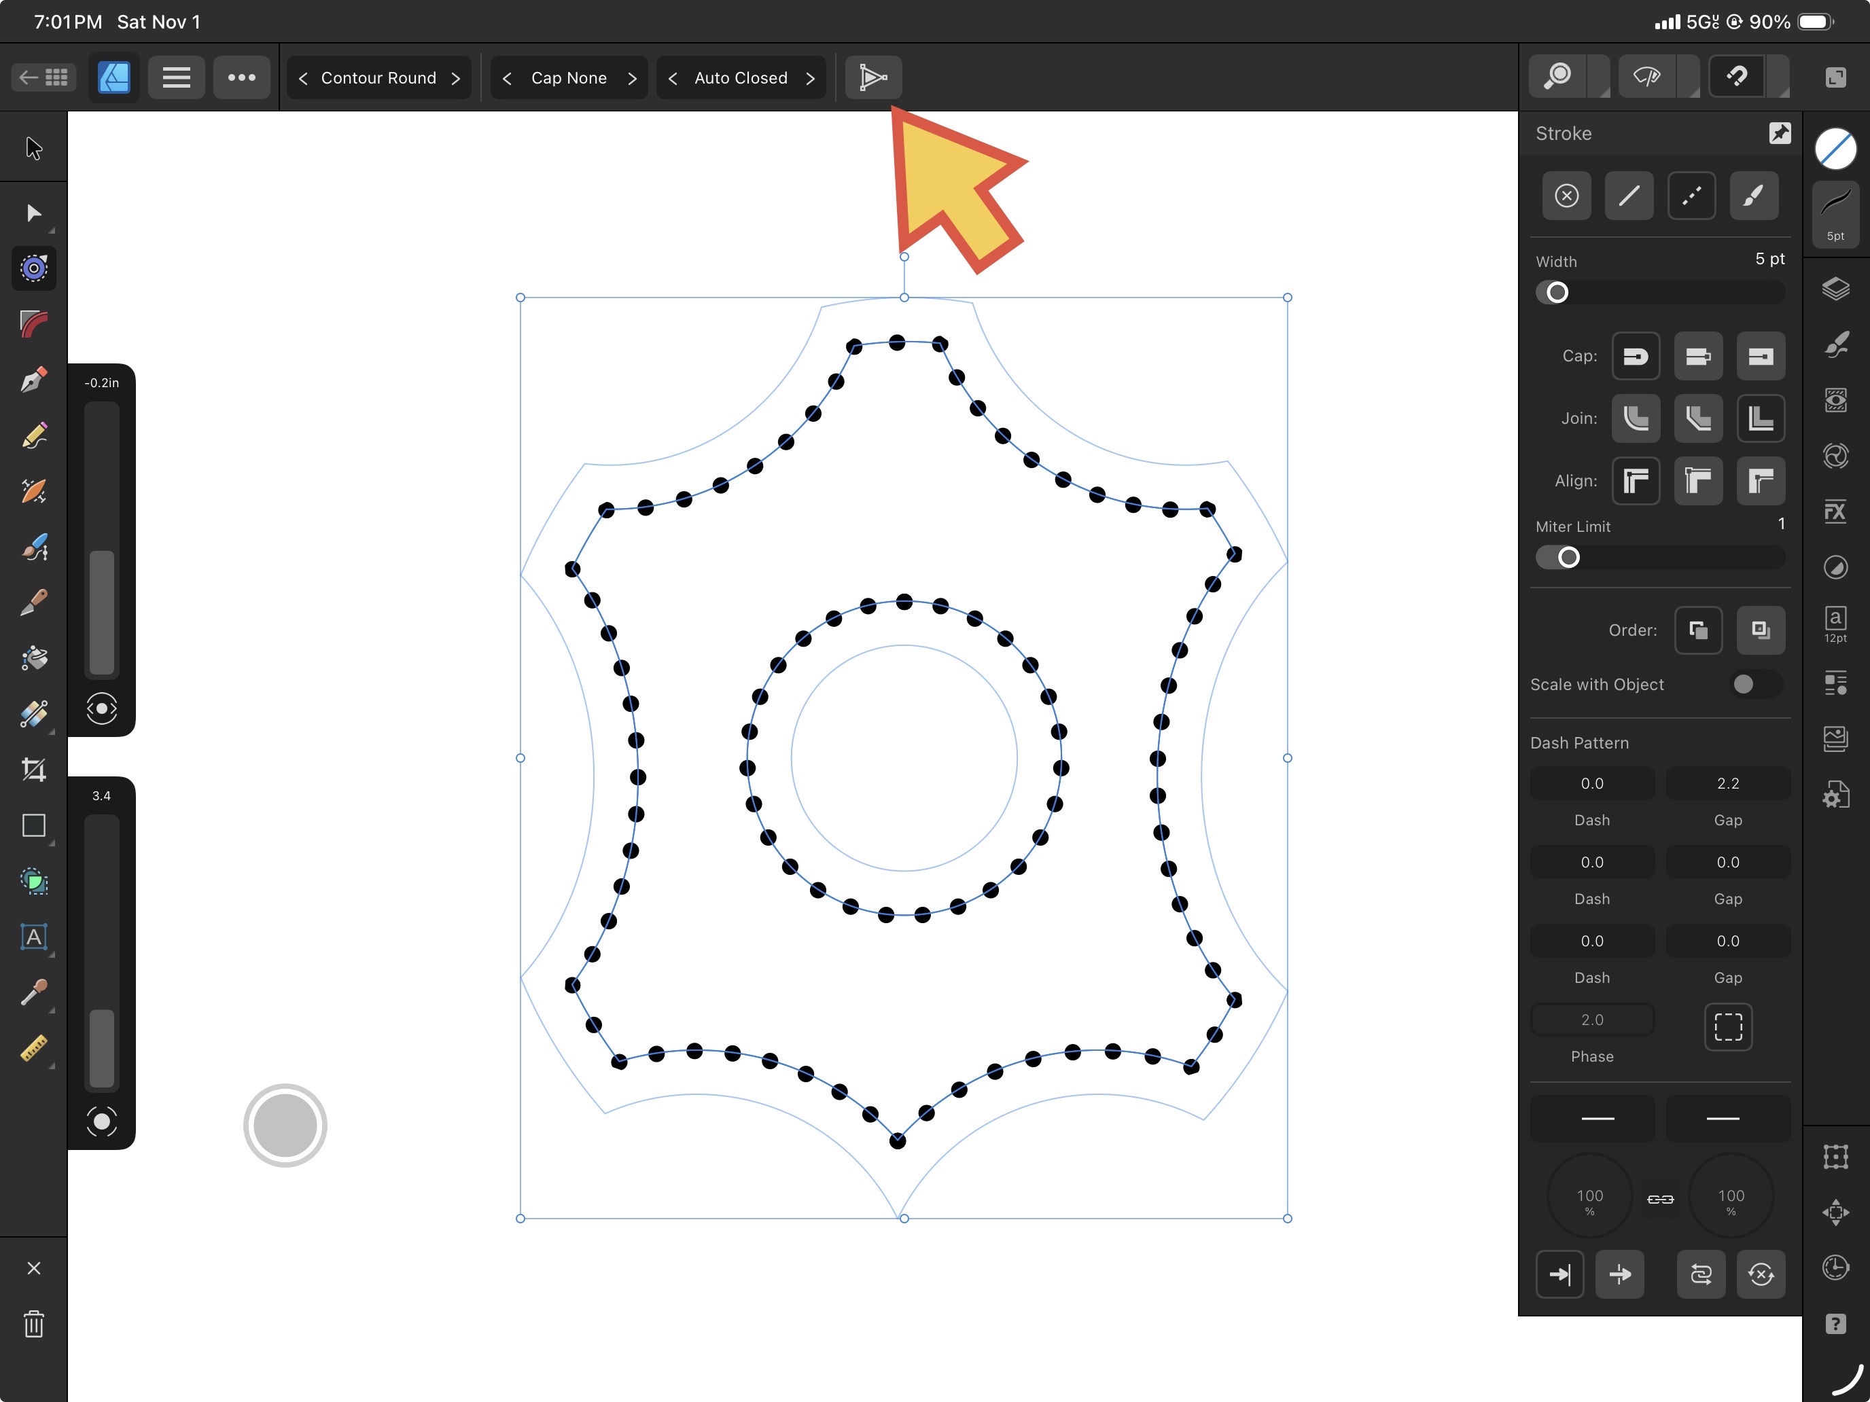Screen dimensions: 1870x1402
Task: Tap the trash delete icon
Action: tap(34, 1323)
